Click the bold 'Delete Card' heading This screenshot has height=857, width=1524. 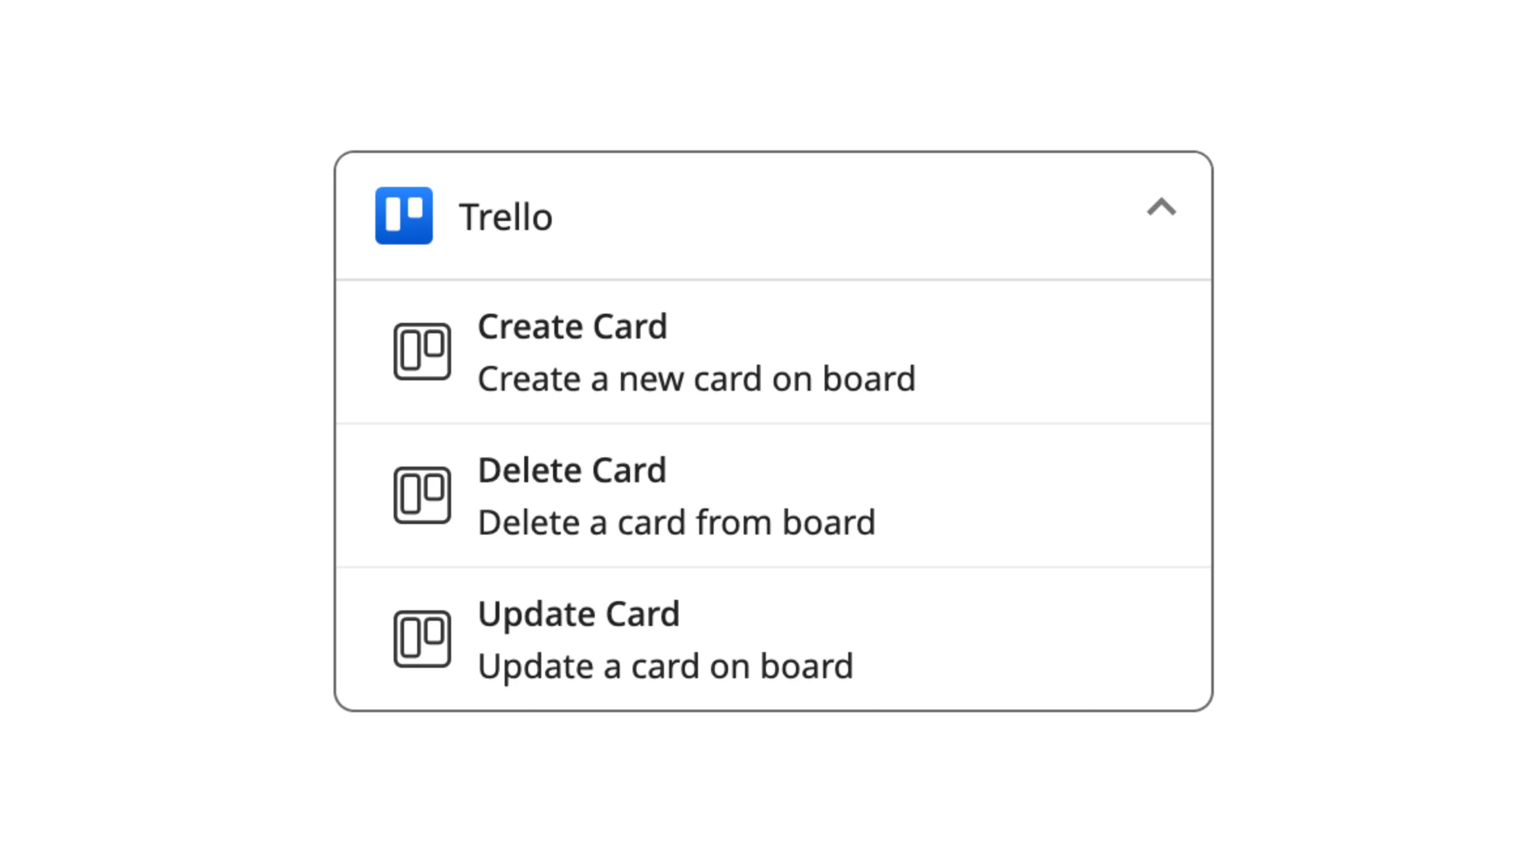pyautogui.click(x=572, y=470)
